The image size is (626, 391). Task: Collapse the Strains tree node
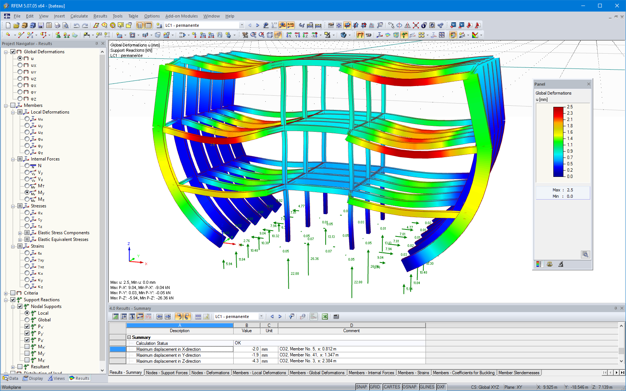(x=13, y=246)
